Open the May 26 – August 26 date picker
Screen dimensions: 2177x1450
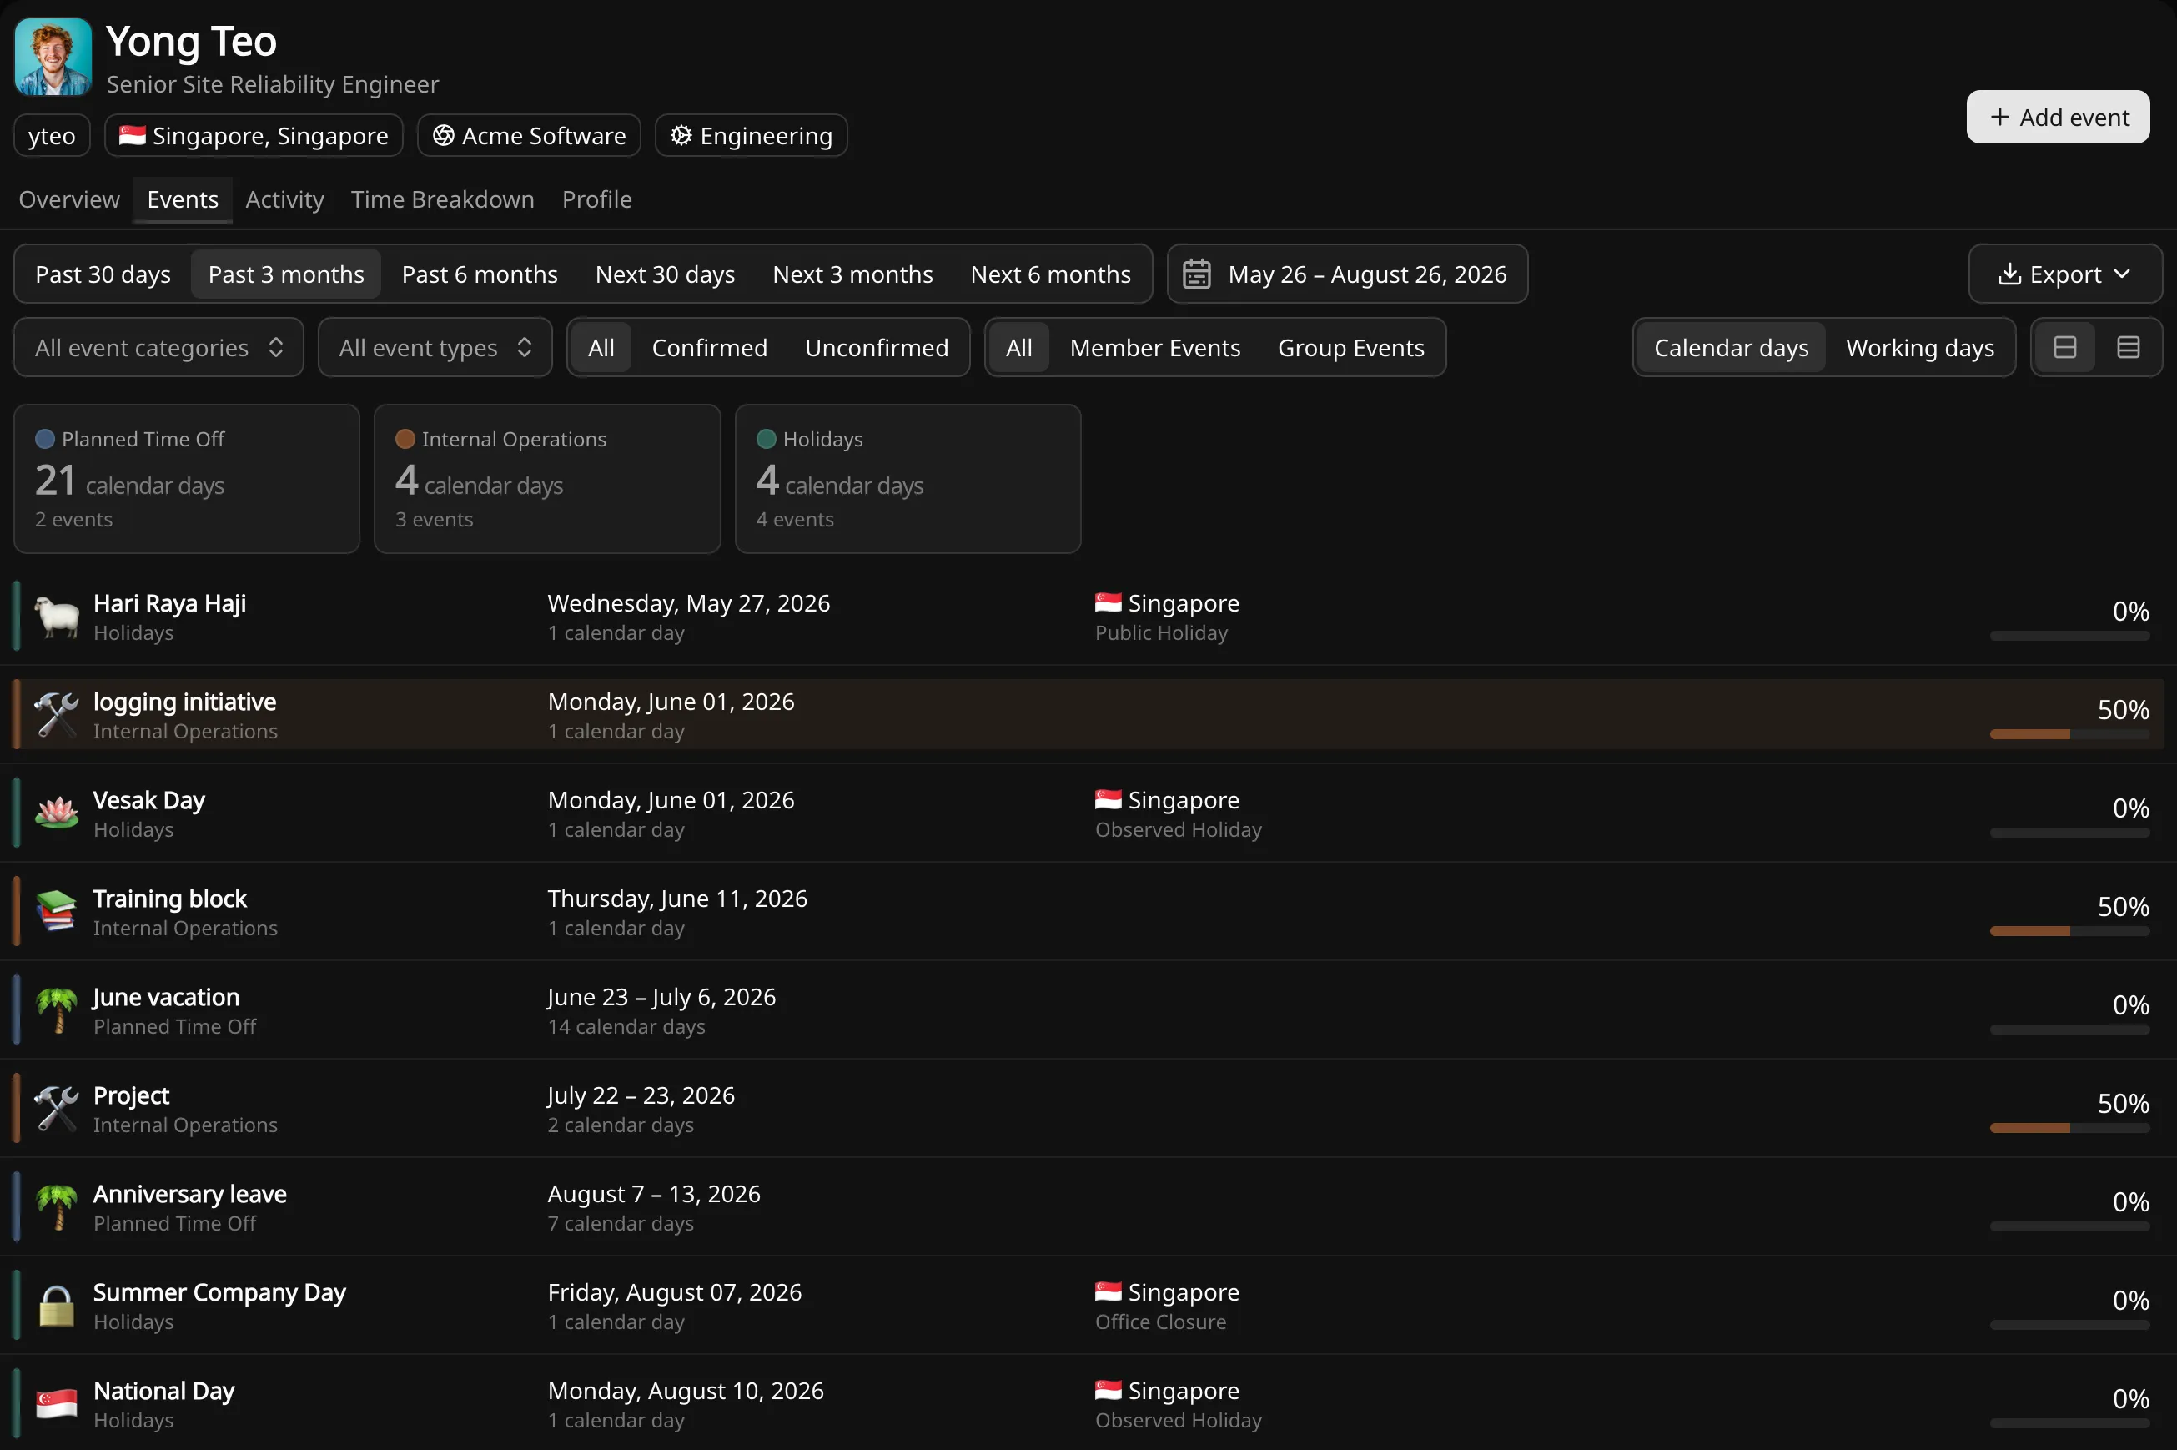[x=1347, y=274]
